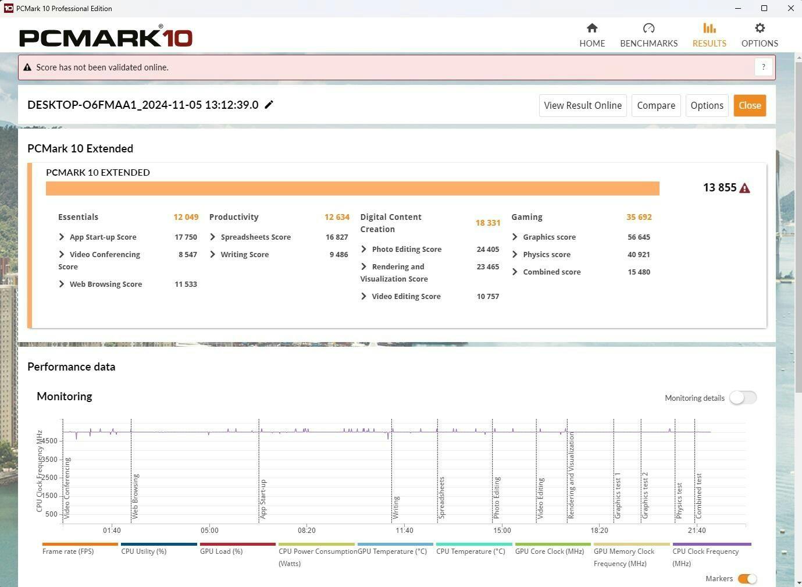Viewport: 802px width, 587px height.
Task: Click the Video Conferencing chart marker
Action: [67, 488]
